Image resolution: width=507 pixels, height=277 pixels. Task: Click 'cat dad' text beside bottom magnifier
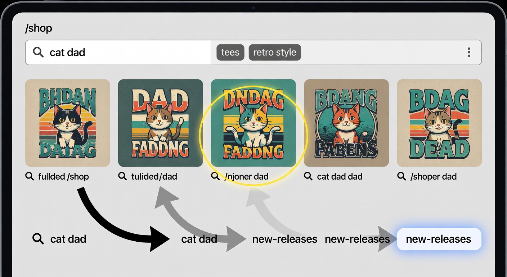tap(68, 239)
